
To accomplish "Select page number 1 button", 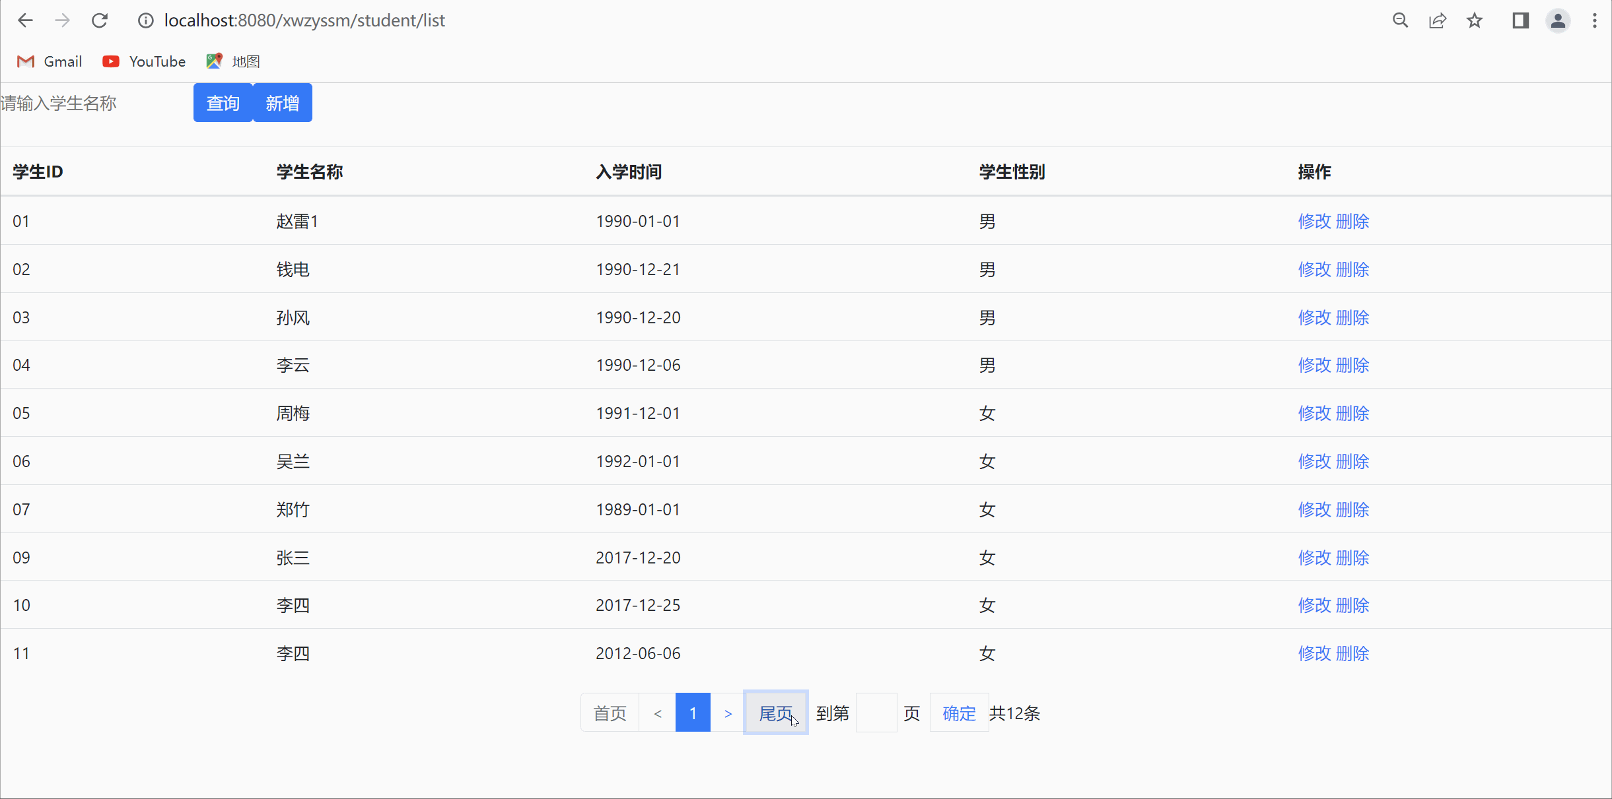I will pyautogui.click(x=692, y=713).
